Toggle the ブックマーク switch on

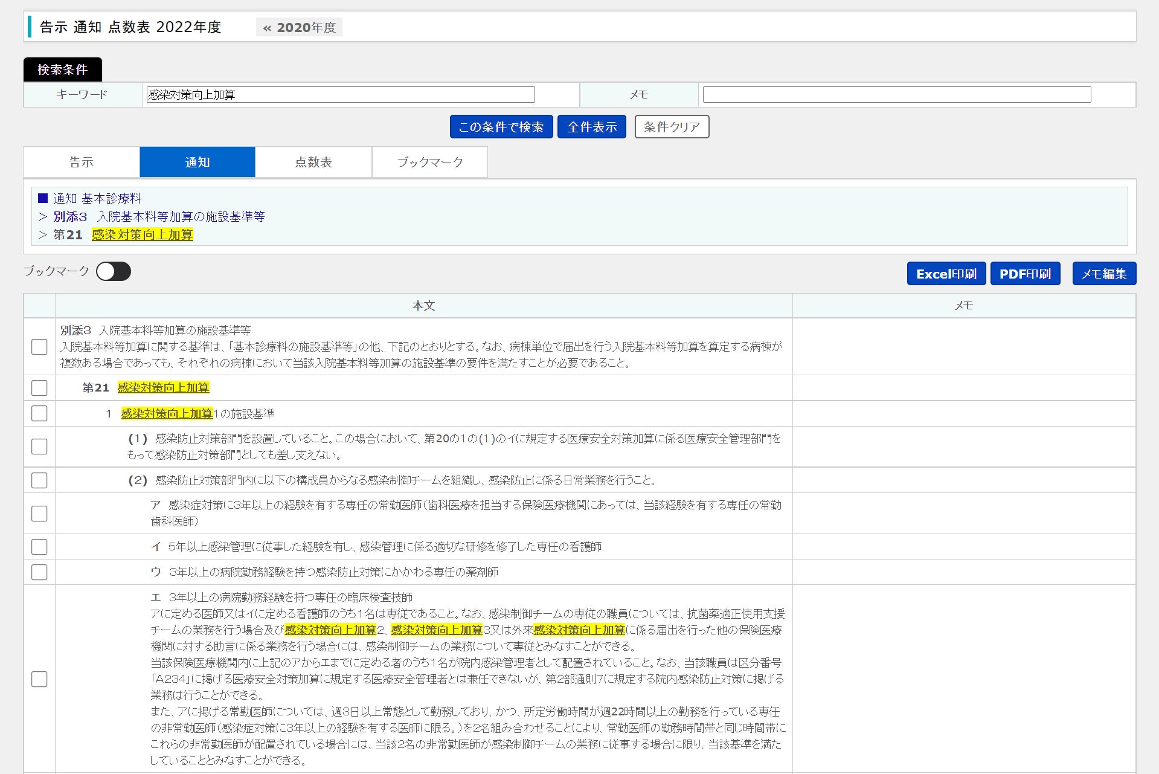coord(114,272)
